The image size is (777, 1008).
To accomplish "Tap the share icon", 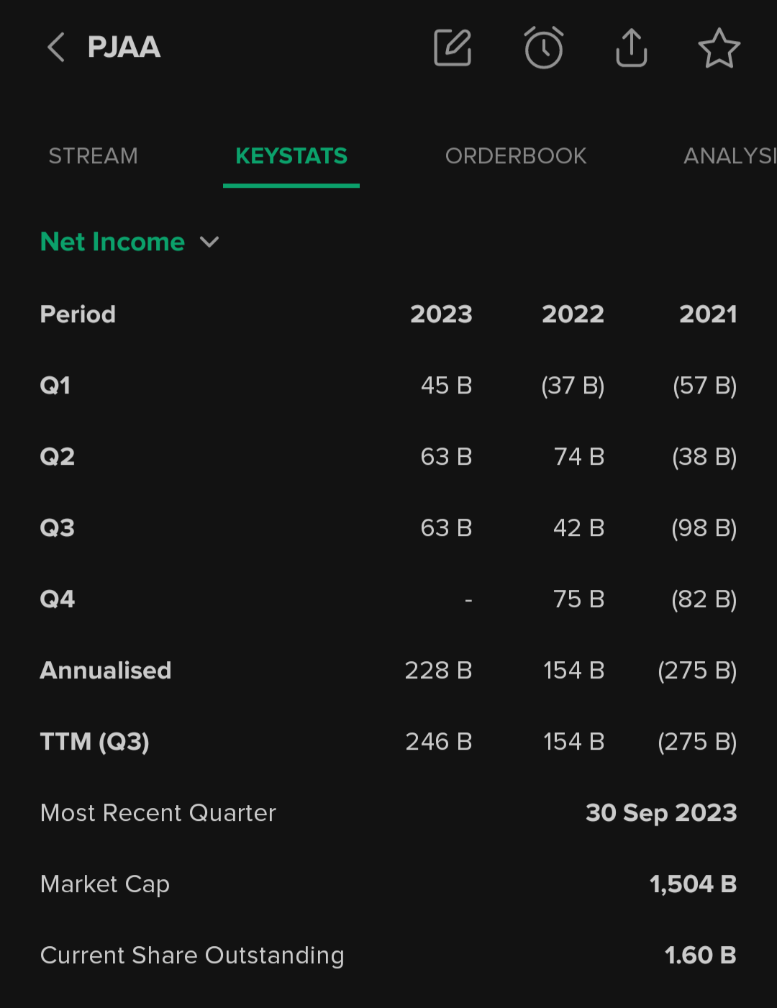I will [632, 48].
